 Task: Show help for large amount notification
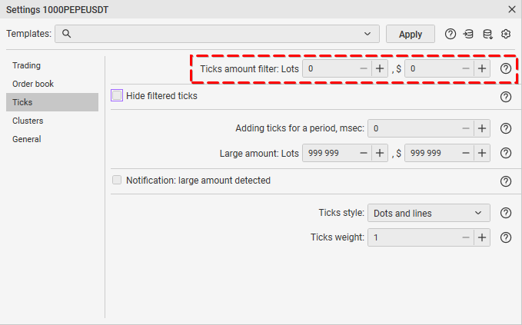[506, 181]
